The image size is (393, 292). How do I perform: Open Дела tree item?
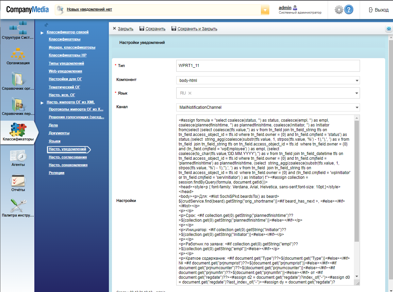click(53, 125)
